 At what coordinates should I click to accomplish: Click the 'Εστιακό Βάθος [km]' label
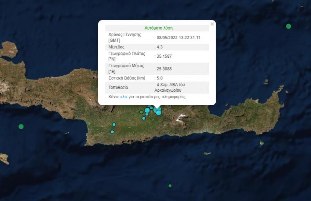[127, 78]
